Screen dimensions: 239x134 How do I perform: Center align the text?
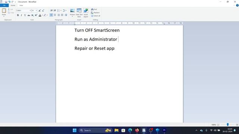55,15
